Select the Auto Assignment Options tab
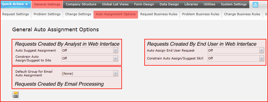Image resolution: width=268 pixels, height=102 pixels. pos(116,14)
